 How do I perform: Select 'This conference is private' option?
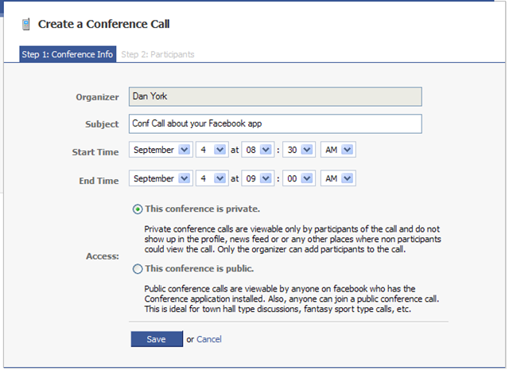138,209
